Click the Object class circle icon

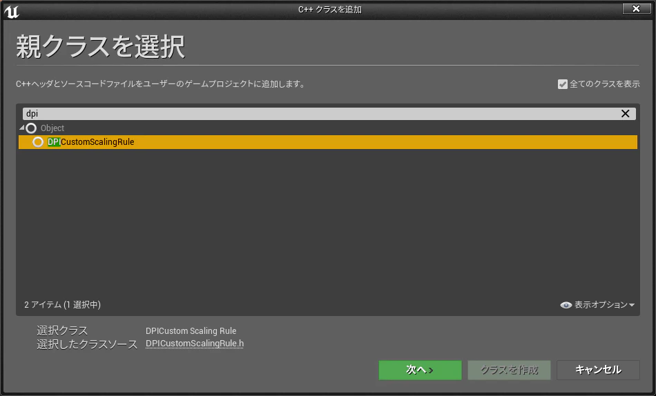click(x=31, y=128)
